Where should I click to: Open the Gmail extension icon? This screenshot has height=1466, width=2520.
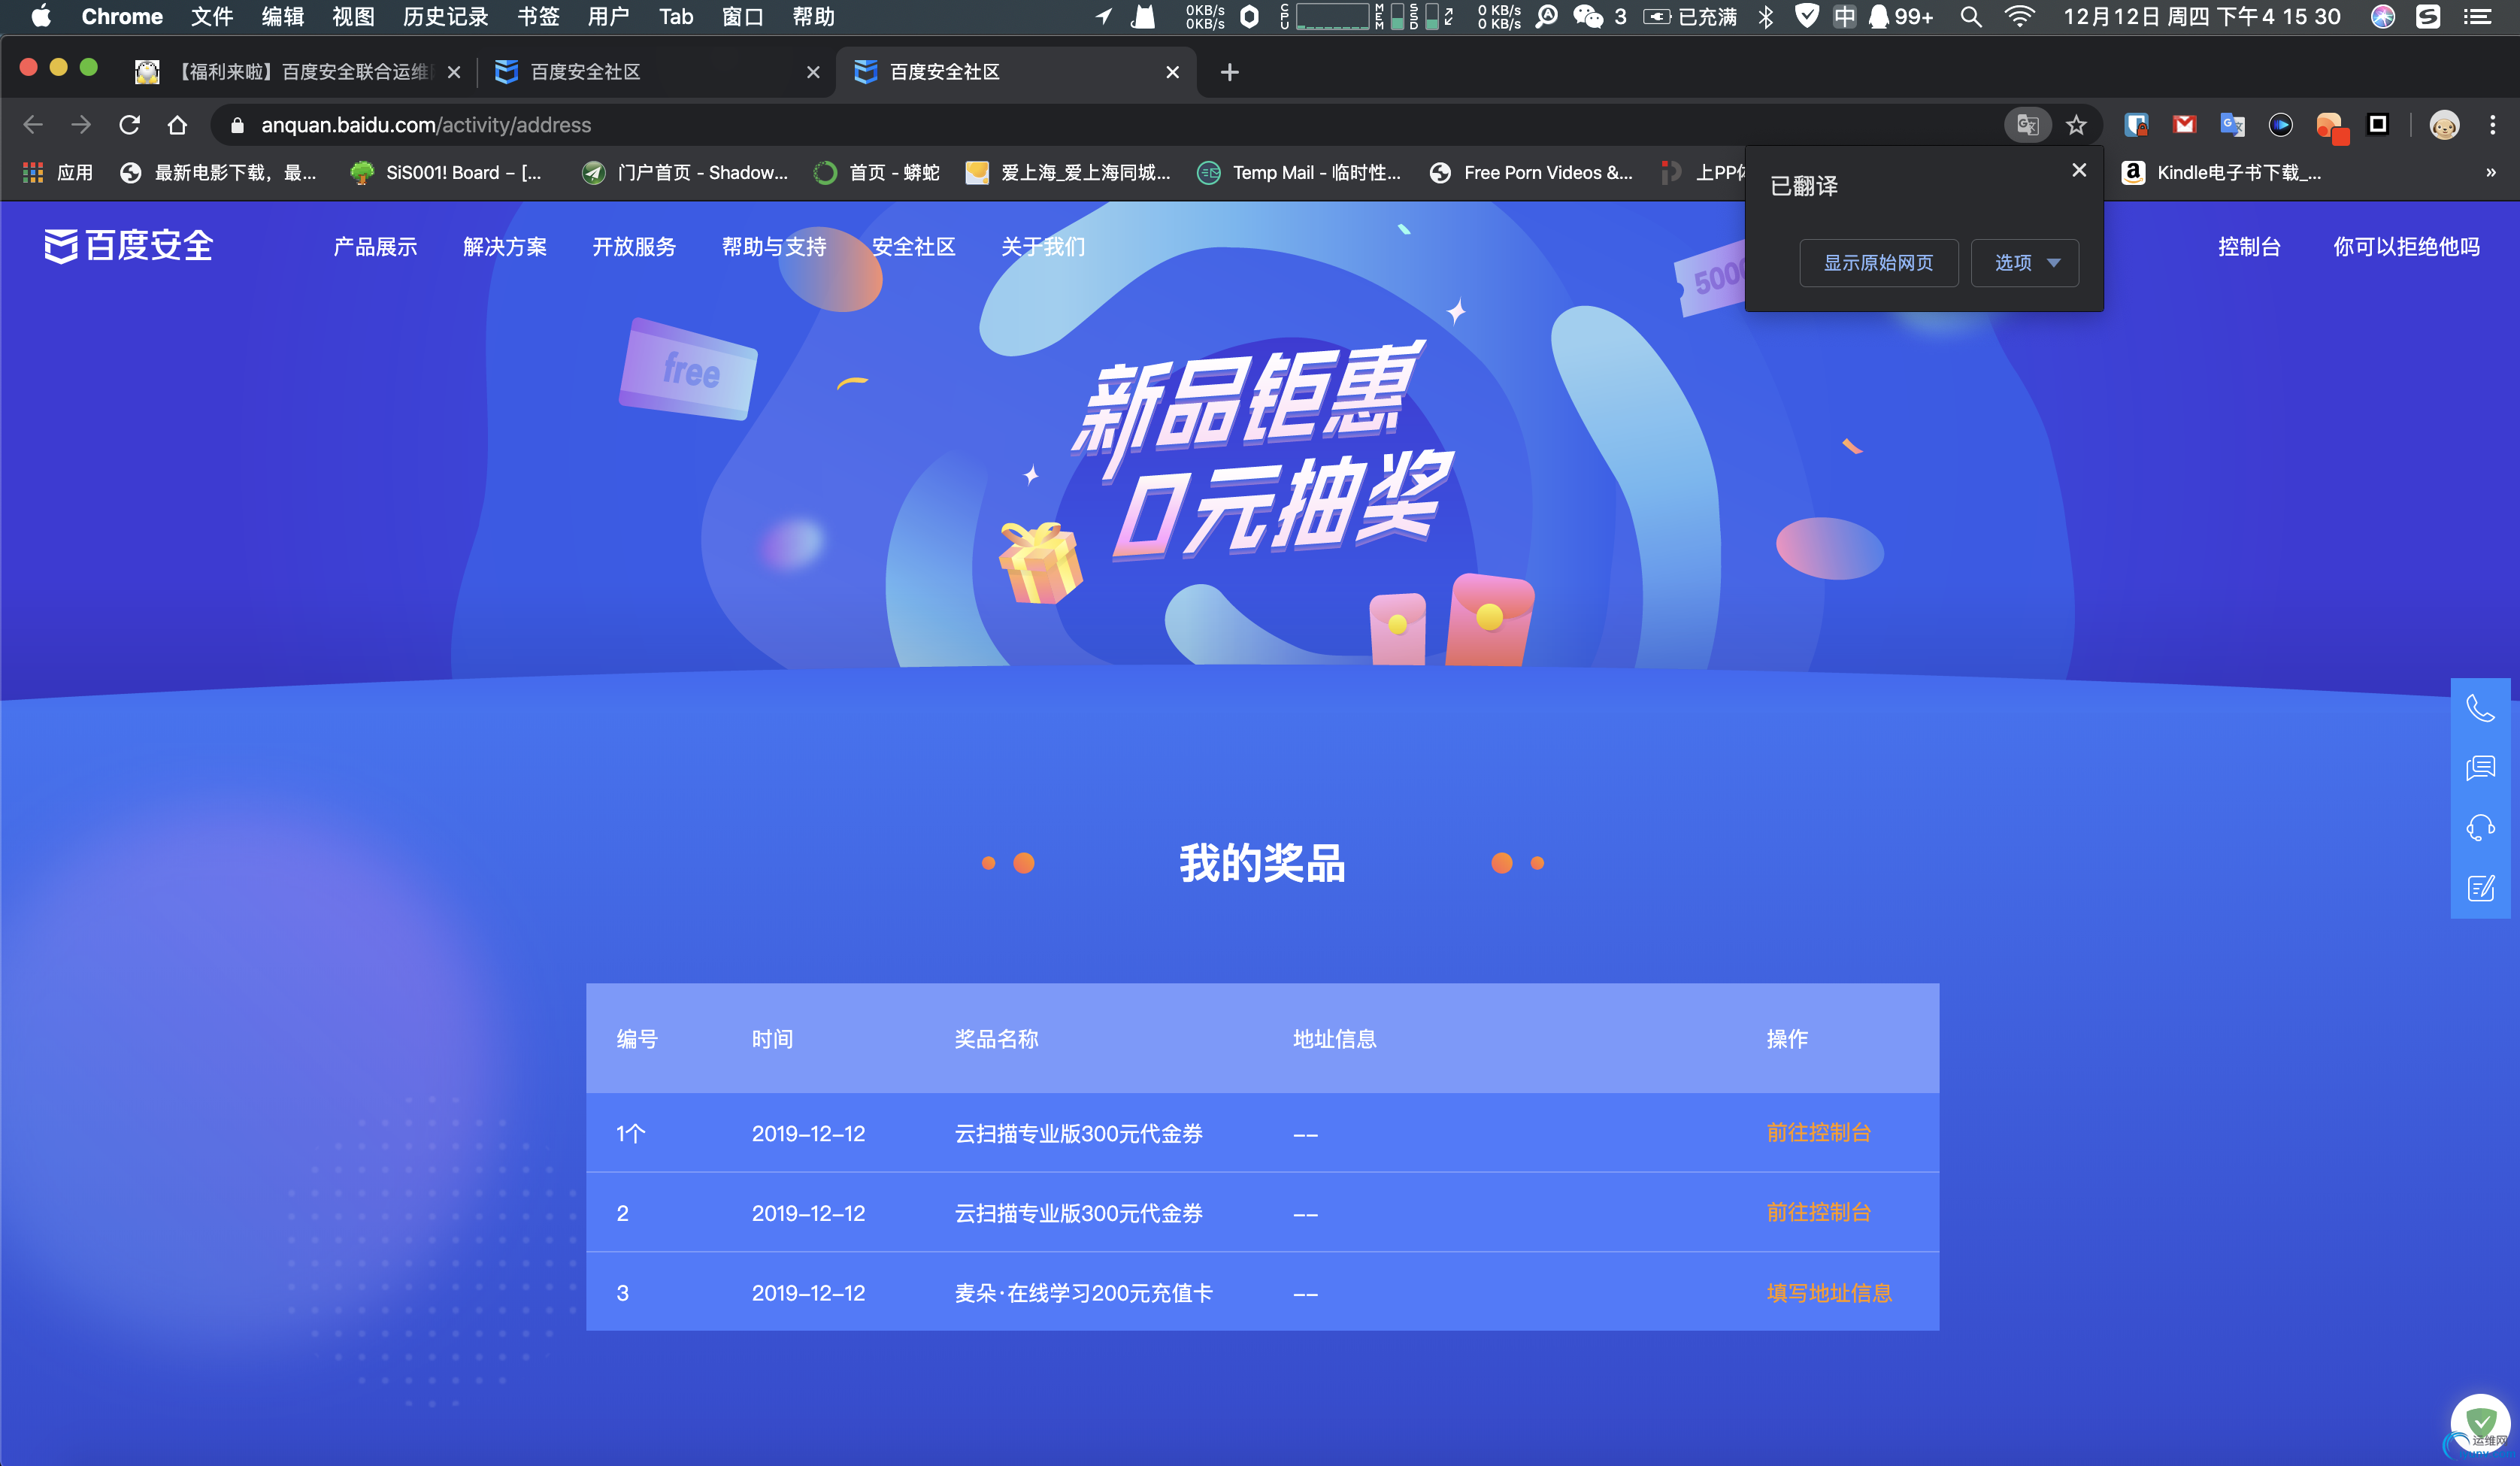pyautogui.click(x=2184, y=125)
